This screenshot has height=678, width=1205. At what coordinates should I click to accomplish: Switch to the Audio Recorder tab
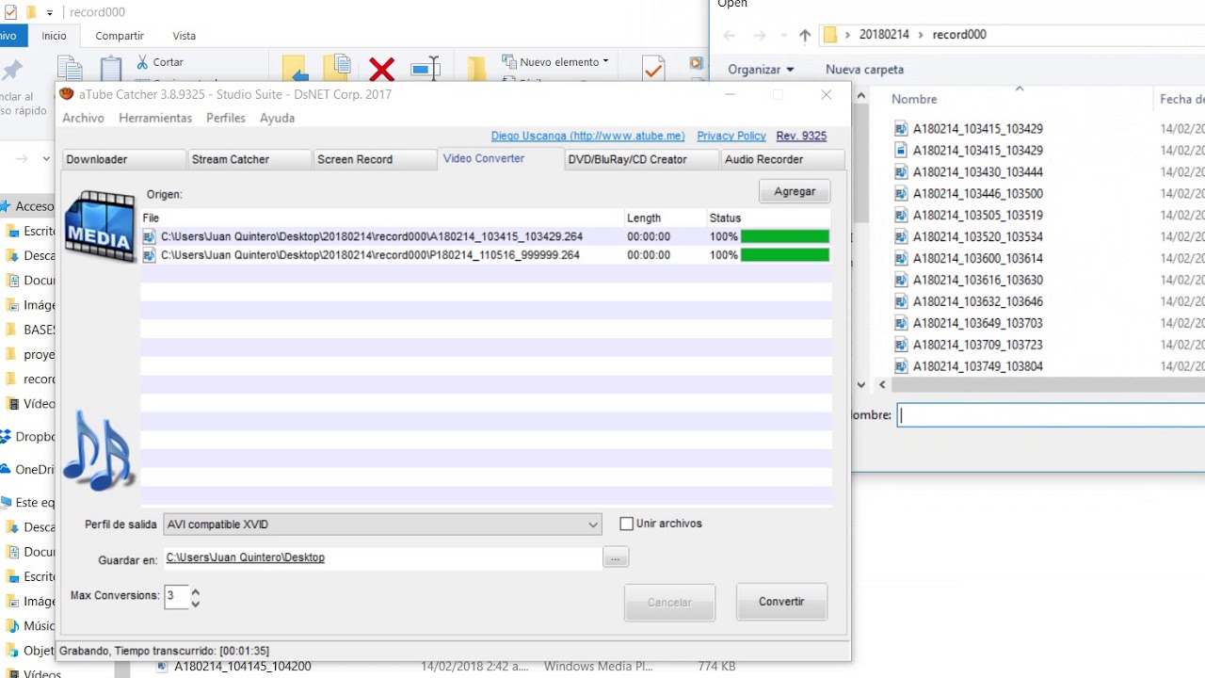coord(782,160)
